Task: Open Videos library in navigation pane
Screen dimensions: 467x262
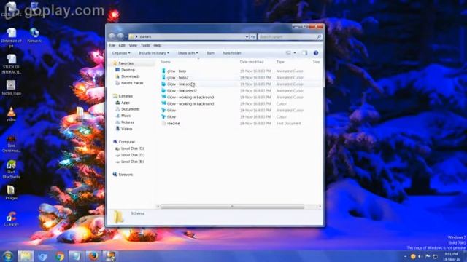Action: (x=126, y=129)
